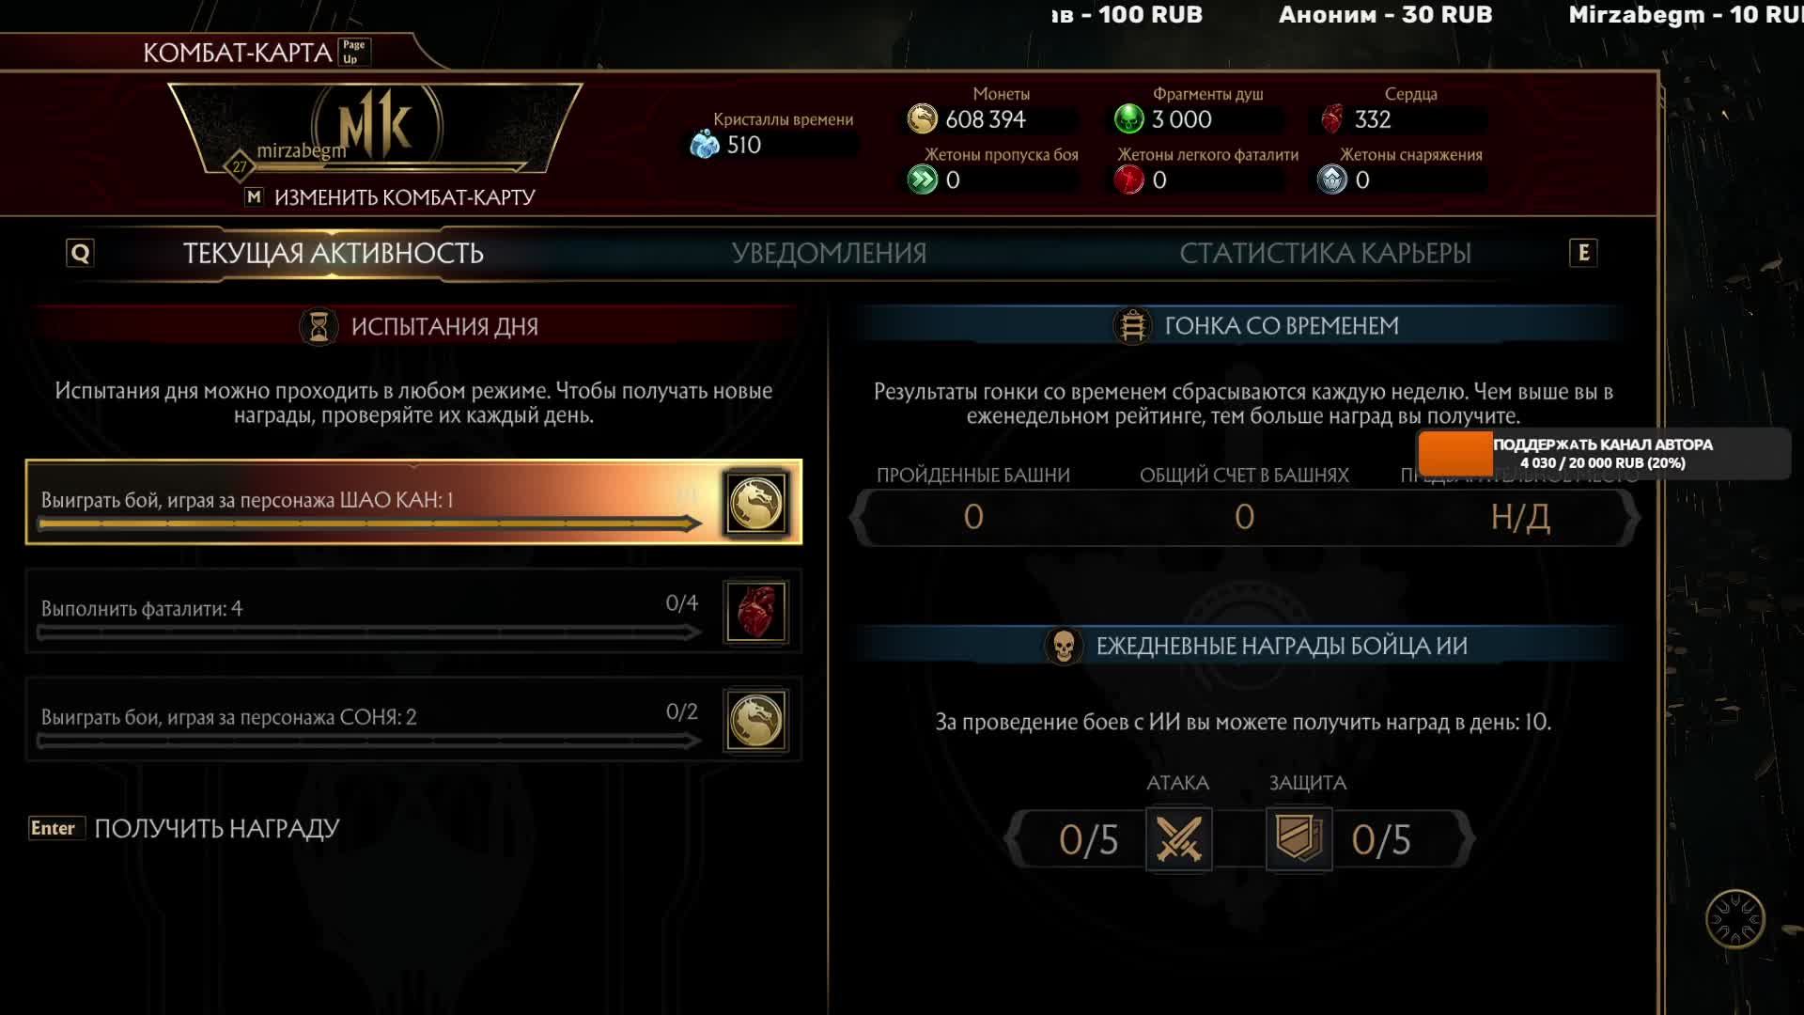The image size is (1804, 1015).
Task: Click the Q key previous-tab indicator
Action: tap(80, 253)
